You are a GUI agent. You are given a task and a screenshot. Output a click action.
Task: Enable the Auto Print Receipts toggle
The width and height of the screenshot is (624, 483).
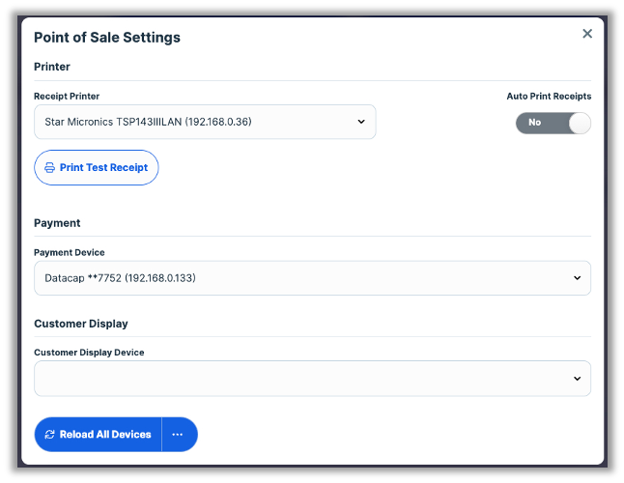pyautogui.click(x=553, y=123)
